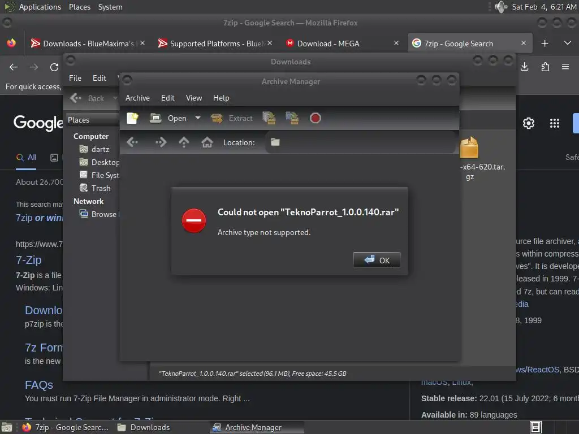Screen dimensions: 579x434
Task: Open Edit menu in Archive Manager
Action: click(167, 98)
